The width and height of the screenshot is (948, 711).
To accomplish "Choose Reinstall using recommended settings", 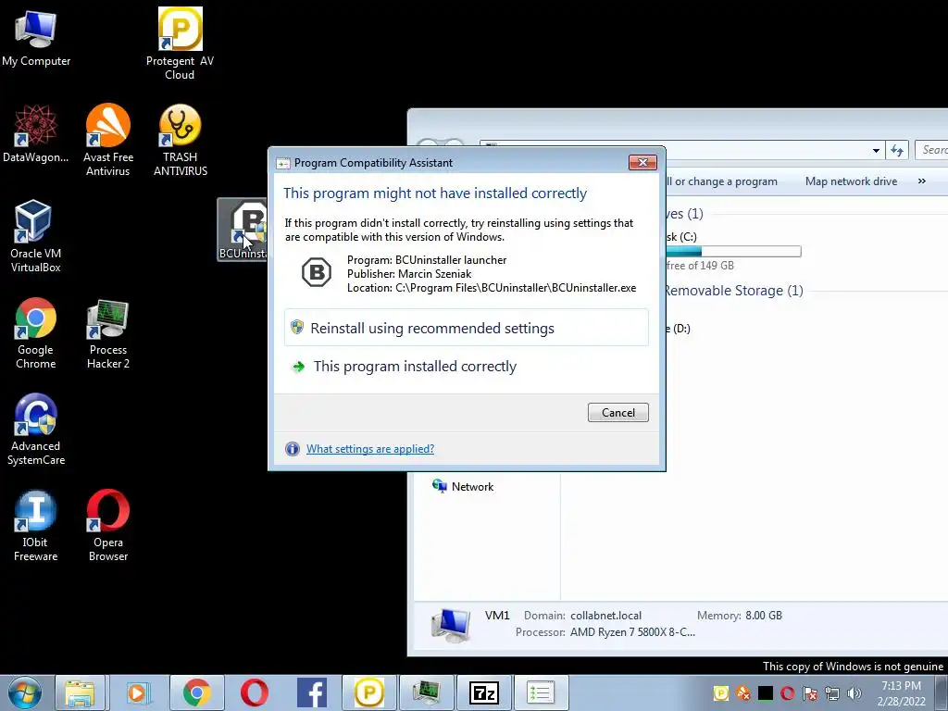I will 467,328.
